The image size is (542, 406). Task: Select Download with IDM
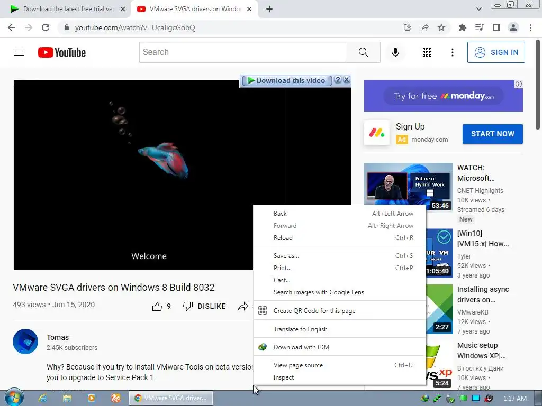click(339, 347)
